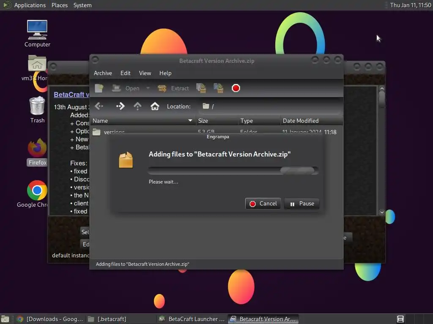Open the Help menu
This screenshot has height=324, width=433.
(165, 73)
